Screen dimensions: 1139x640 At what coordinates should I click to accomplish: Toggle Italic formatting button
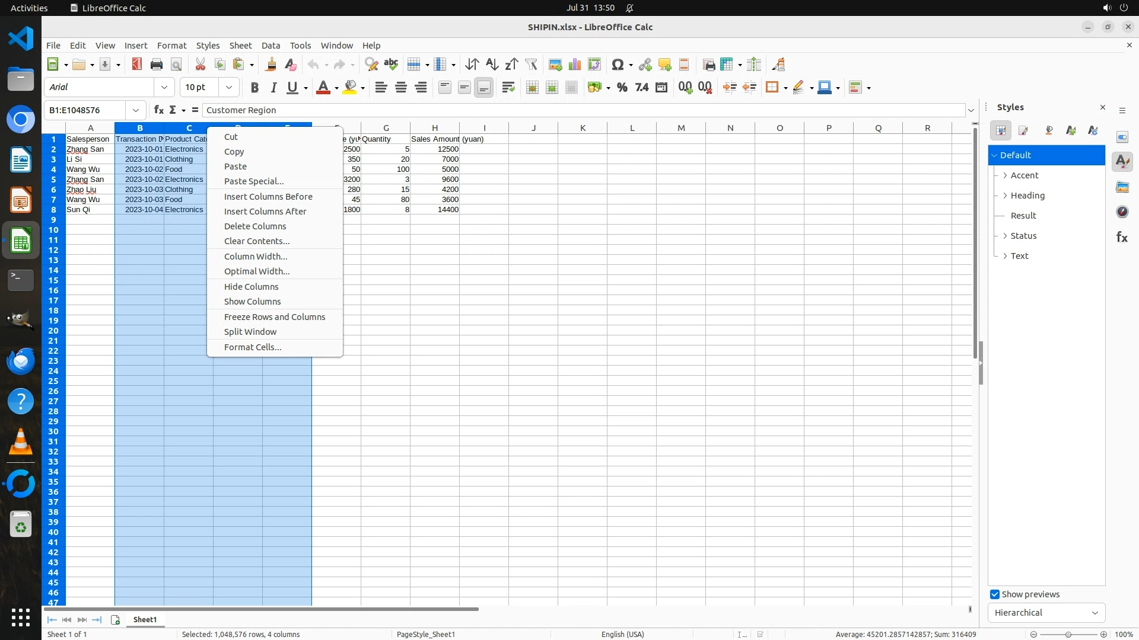[273, 88]
